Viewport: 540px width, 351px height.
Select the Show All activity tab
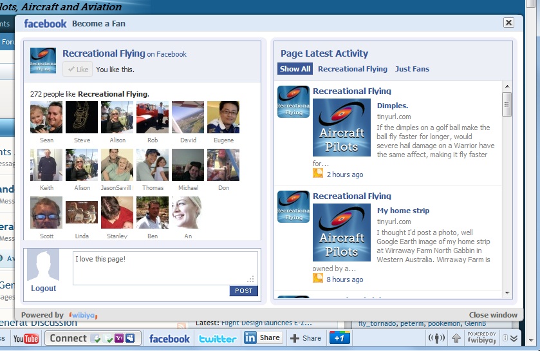[295, 69]
